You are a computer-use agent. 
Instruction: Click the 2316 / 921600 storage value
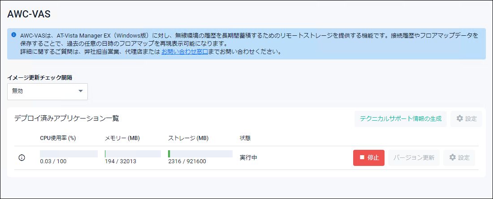[186, 161]
